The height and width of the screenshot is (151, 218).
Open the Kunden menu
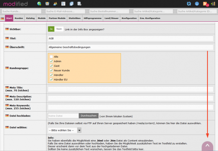[19, 18]
